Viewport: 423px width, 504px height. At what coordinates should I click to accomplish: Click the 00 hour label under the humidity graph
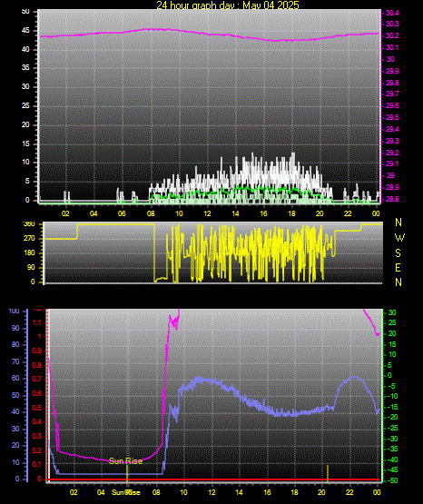[x=377, y=492]
